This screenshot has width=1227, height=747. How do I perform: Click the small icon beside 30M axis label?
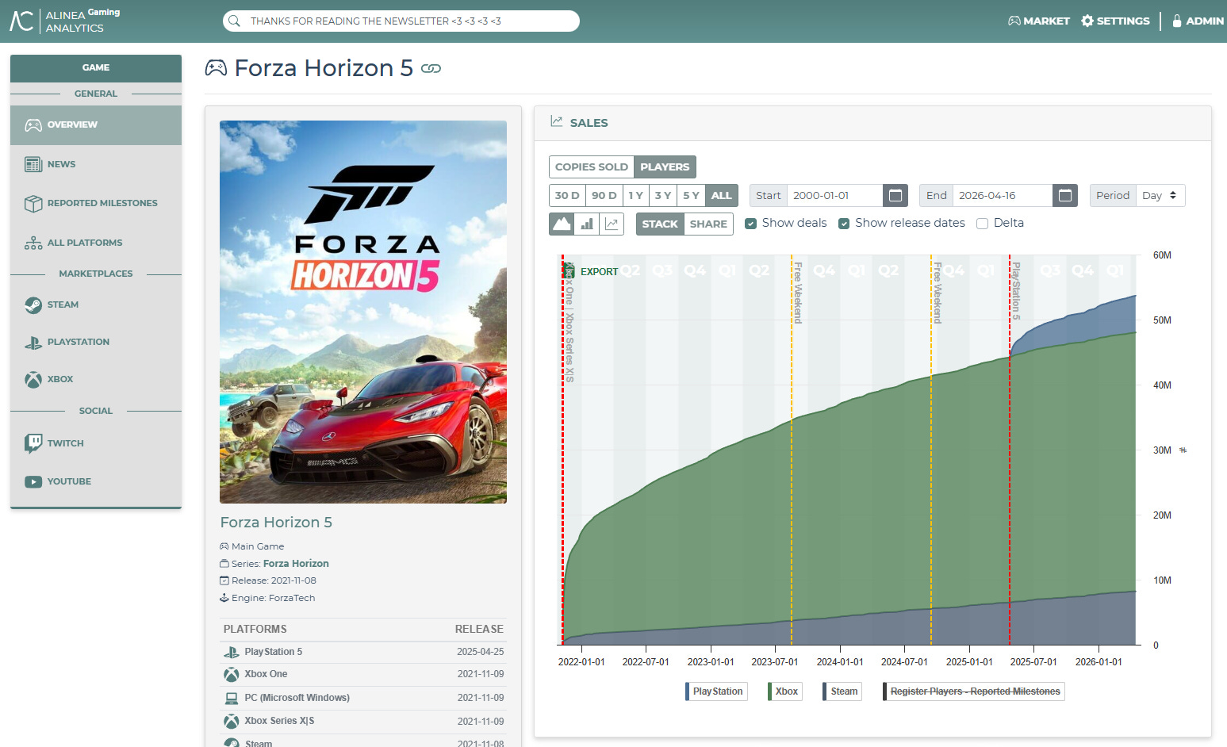pos(1183,450)
